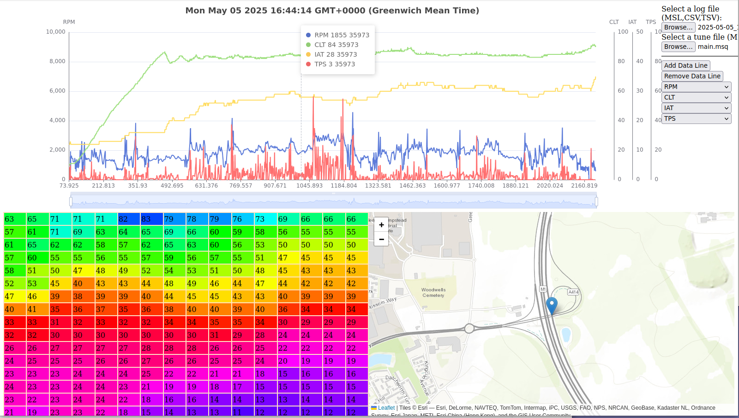Zoom in the map with plus button
The height and width of the screenshot is (418, 739).
(381, 225)
